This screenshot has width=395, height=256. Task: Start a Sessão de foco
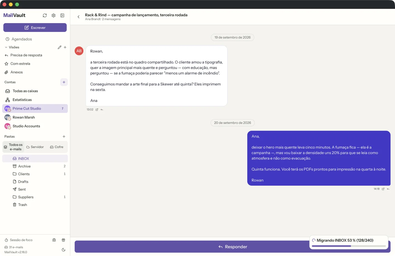[19, 240]
